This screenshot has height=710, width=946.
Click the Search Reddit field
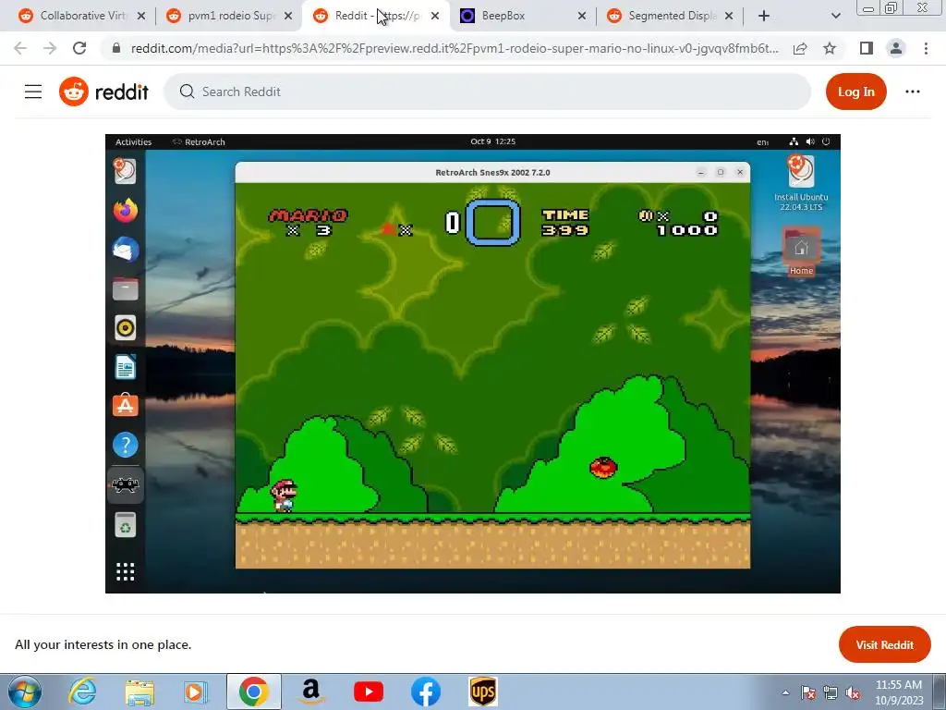point(487,92)
